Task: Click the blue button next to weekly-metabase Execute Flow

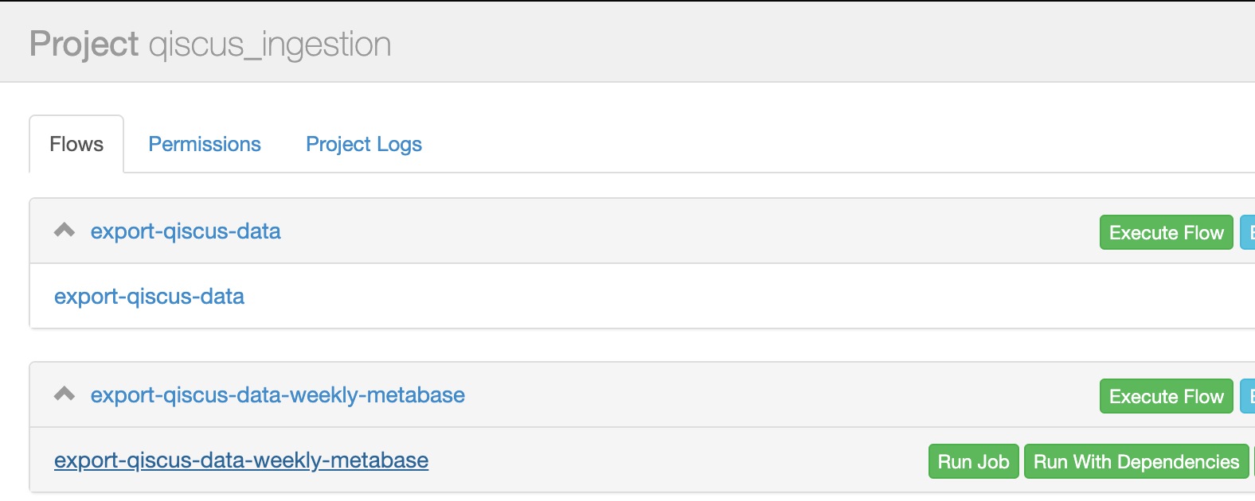Action: pos(1249,396)
